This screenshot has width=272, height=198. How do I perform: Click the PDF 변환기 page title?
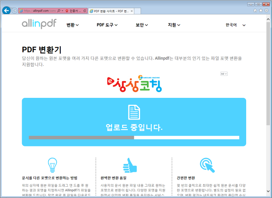42,50
